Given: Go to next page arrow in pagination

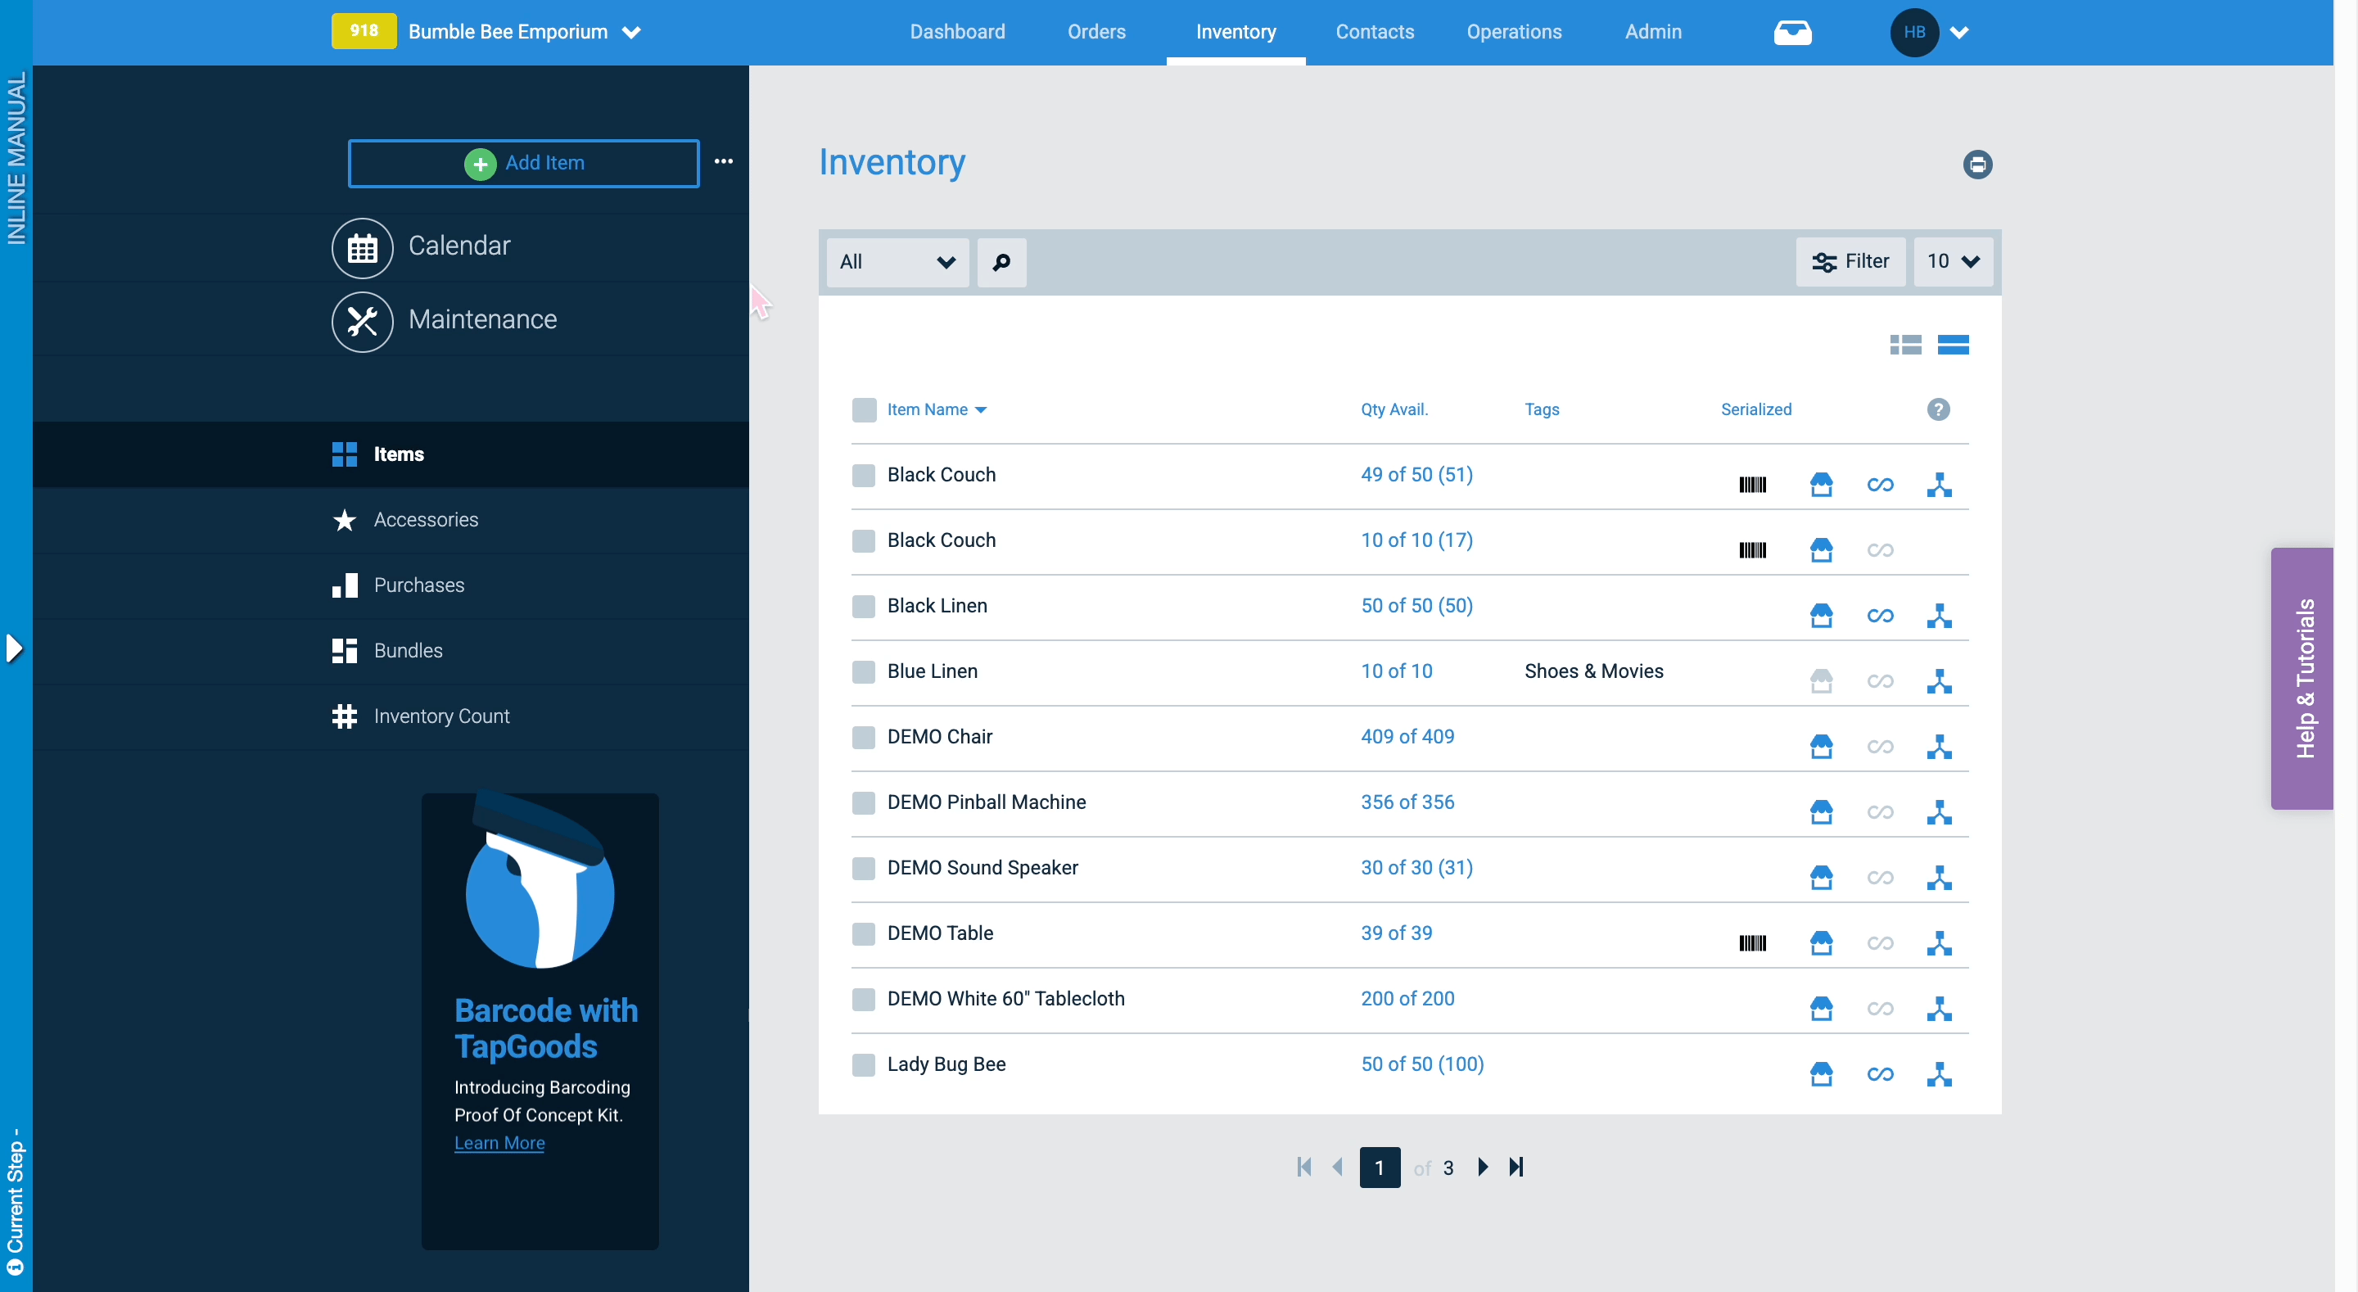Looking at the screenshot, I should (x=1483, y=1167).
